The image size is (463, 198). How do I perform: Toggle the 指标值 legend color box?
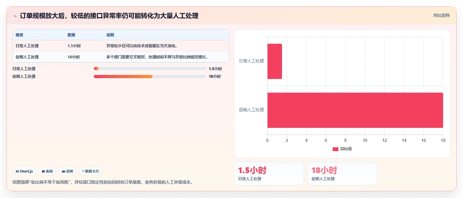tap(336, 149)
